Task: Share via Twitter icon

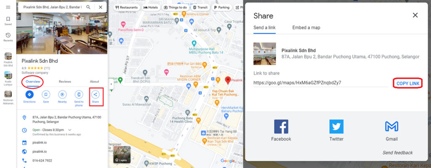Action: coord(336,126)
